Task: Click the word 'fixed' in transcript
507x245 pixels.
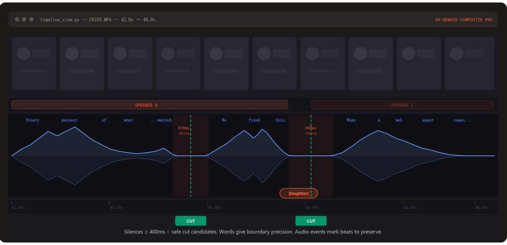Action: pos(254,120)
